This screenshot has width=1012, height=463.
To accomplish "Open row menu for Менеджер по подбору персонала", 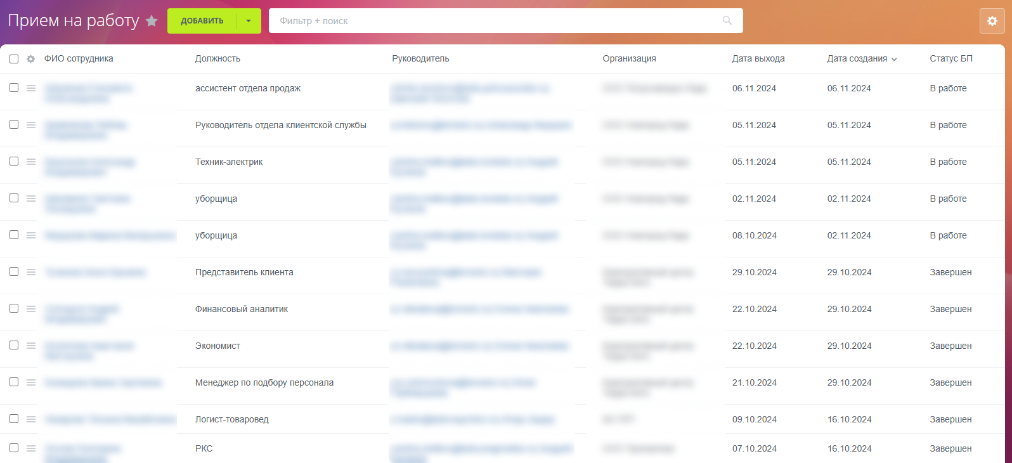I will [x=30, y=382].
